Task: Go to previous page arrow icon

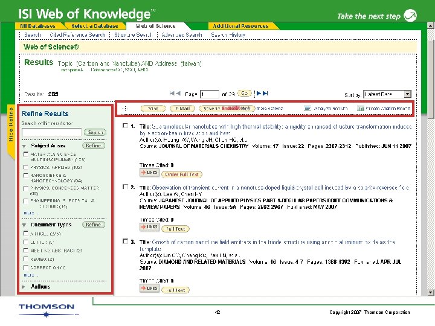Action: [x=178, y=94]
